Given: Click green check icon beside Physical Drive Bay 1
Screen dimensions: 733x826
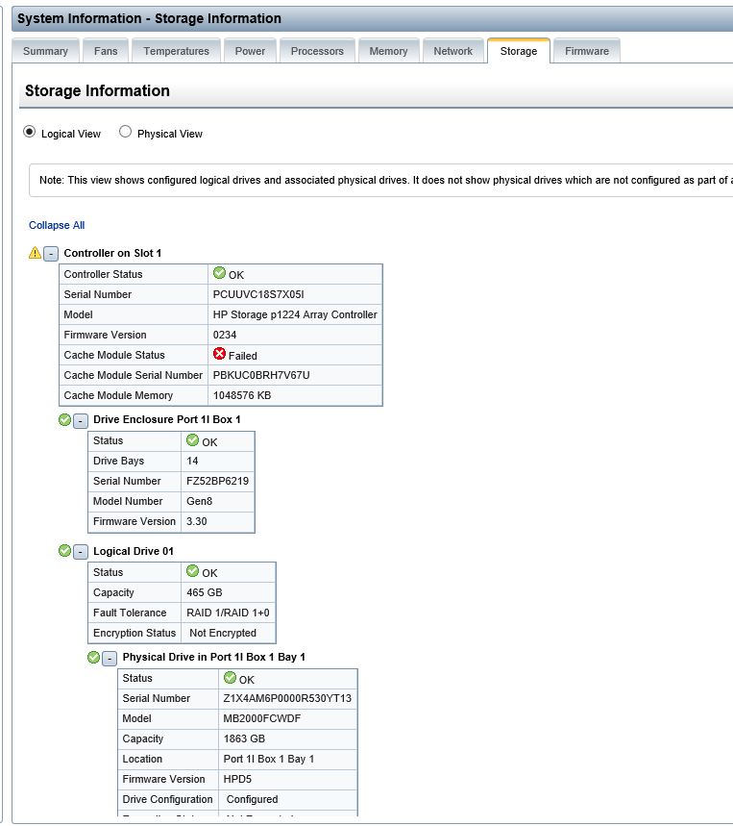Looking at the screenshot, I should [x=94, y=657].
